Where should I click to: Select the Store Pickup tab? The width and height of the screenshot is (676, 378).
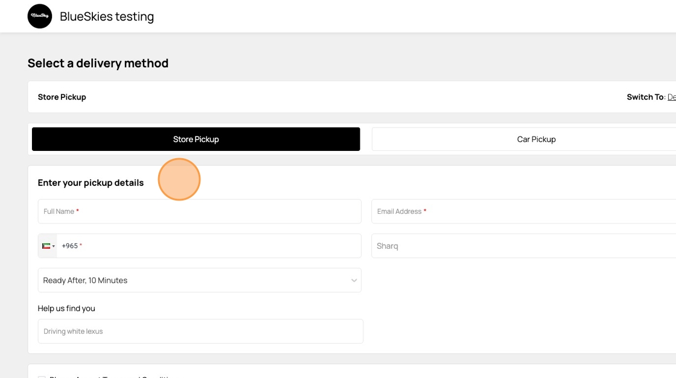[196, 139]
